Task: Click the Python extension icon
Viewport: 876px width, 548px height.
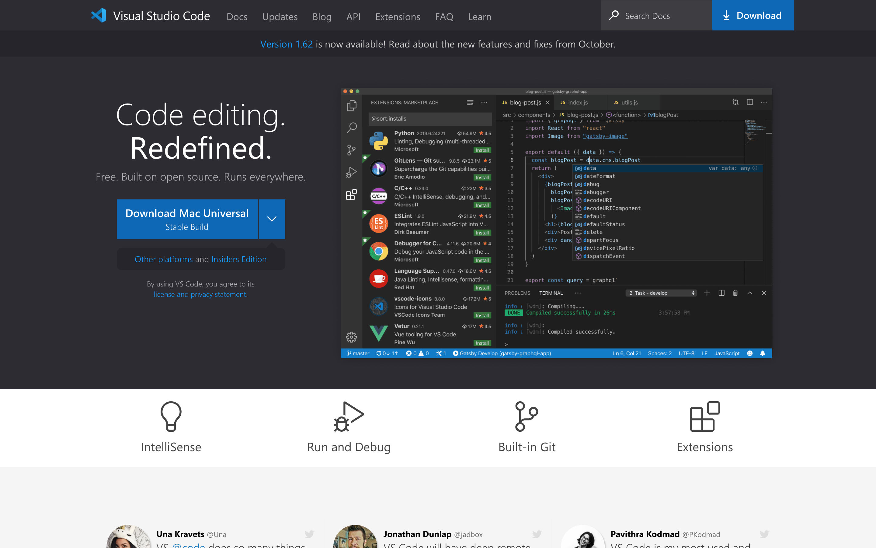Action: [379, 141]
